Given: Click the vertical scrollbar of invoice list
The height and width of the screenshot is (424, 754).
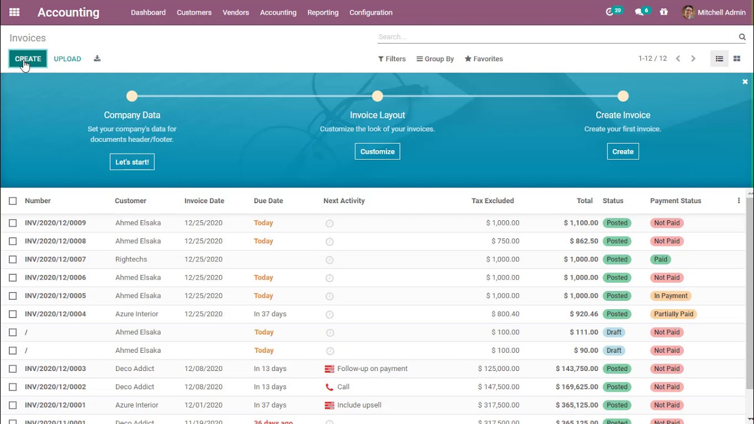Looking at the screenshot, I should pyautogui.click(x=750, y=294).
